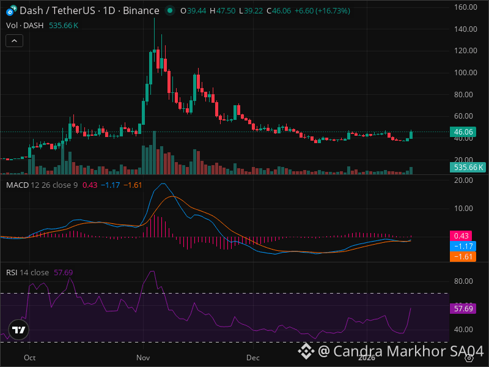Click the 100.00 price axis label

(466, 72)
